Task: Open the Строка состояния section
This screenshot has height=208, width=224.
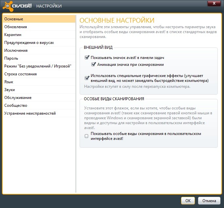Action: pos(39,74)
